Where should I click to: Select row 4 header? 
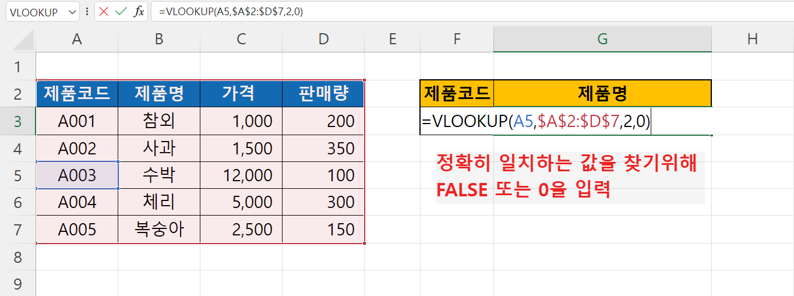pyautogui.click(x=18, y=149)
